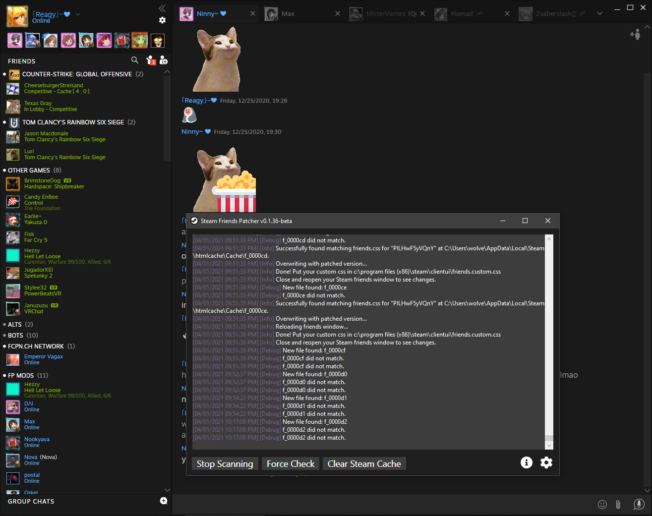Select friend JugadorXEI
The width and height of the screenshot is (652, 516).
[x=83, y=273]
